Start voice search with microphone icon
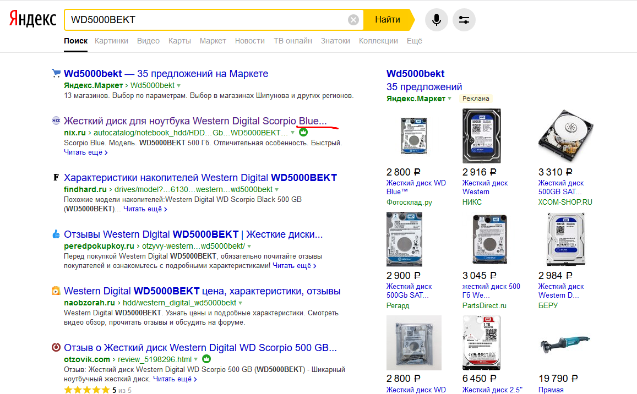Screen dimensions: 637x394 [436, 19]
